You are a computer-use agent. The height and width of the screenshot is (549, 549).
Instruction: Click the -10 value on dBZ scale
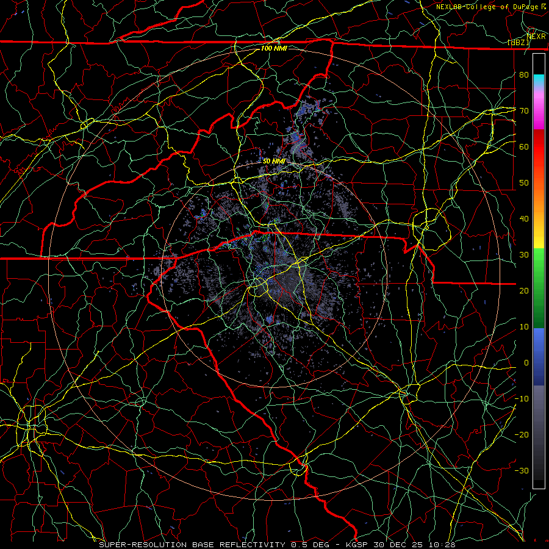522,399
